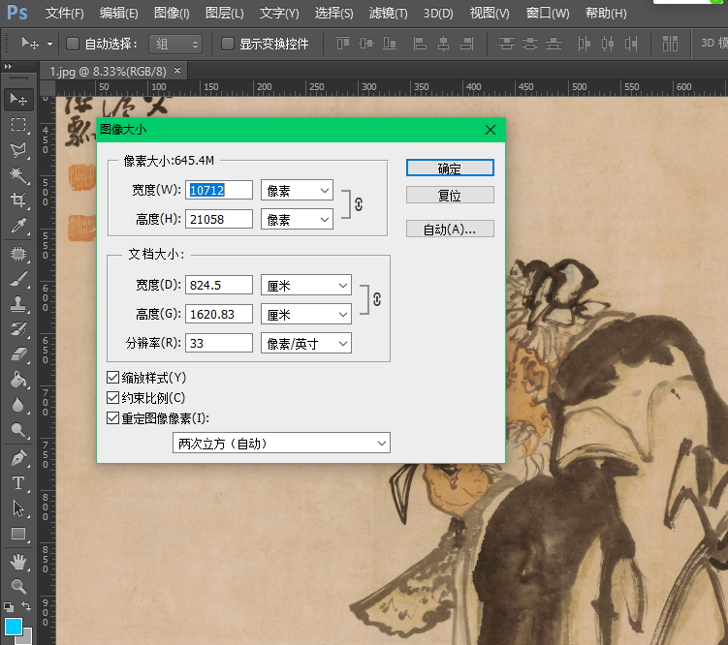Click the default colors icon
Image resolution: width=728 pixels, height=645 pixels.
[x=9, y=606]
